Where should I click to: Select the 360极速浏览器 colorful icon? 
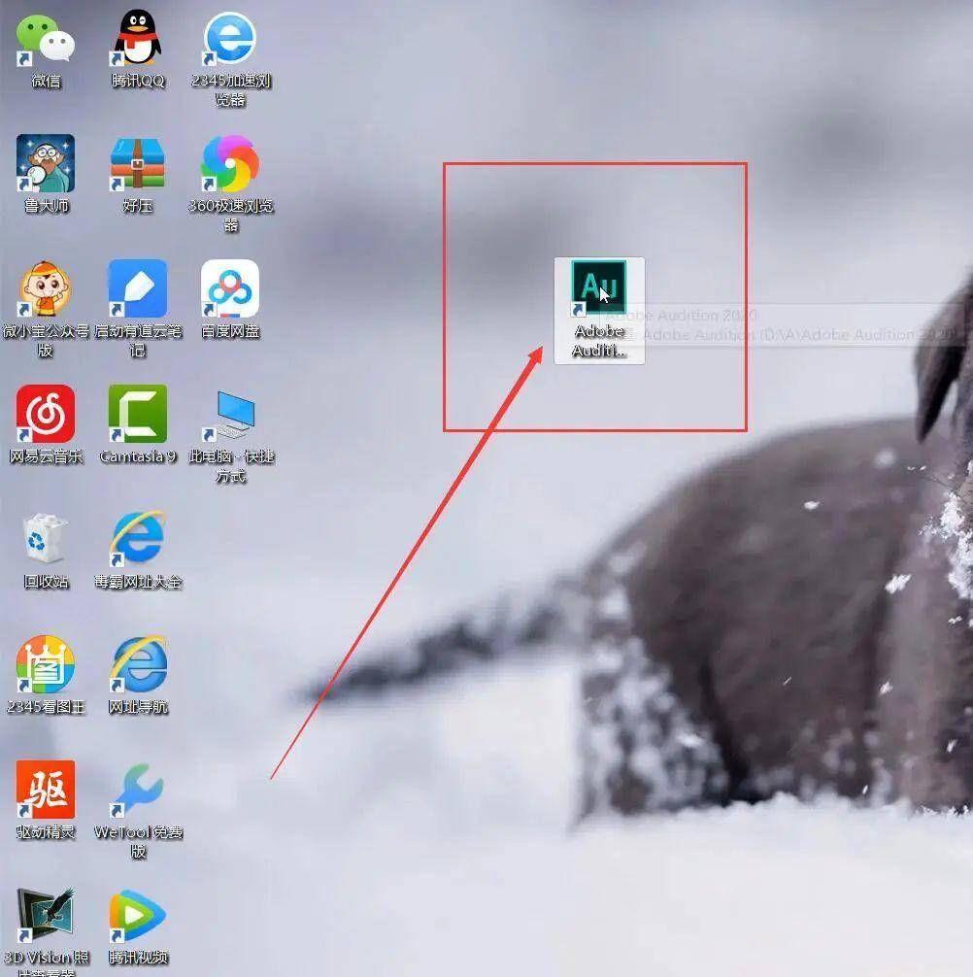tap(230, 164)
